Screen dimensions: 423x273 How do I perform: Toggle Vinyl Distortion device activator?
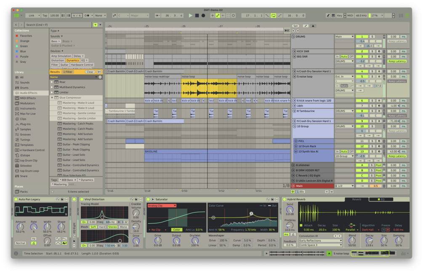pos(82,199)
